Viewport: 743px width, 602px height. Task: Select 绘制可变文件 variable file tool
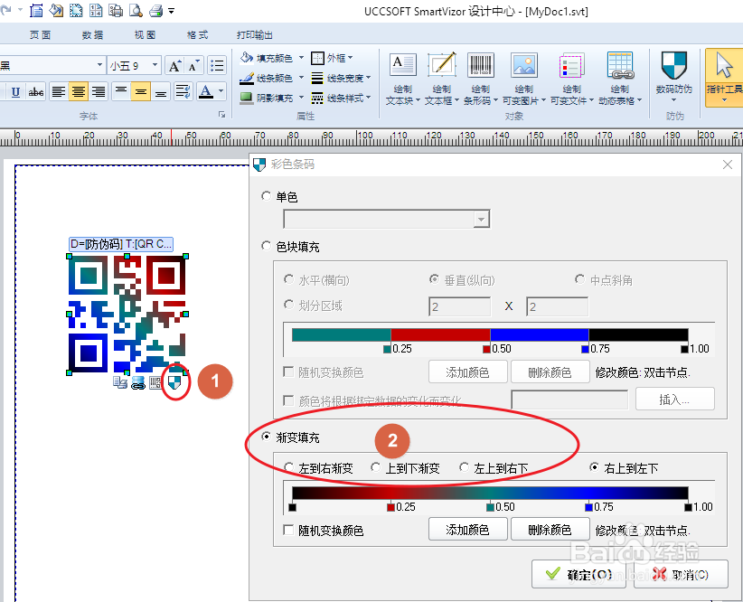(572, 79)
